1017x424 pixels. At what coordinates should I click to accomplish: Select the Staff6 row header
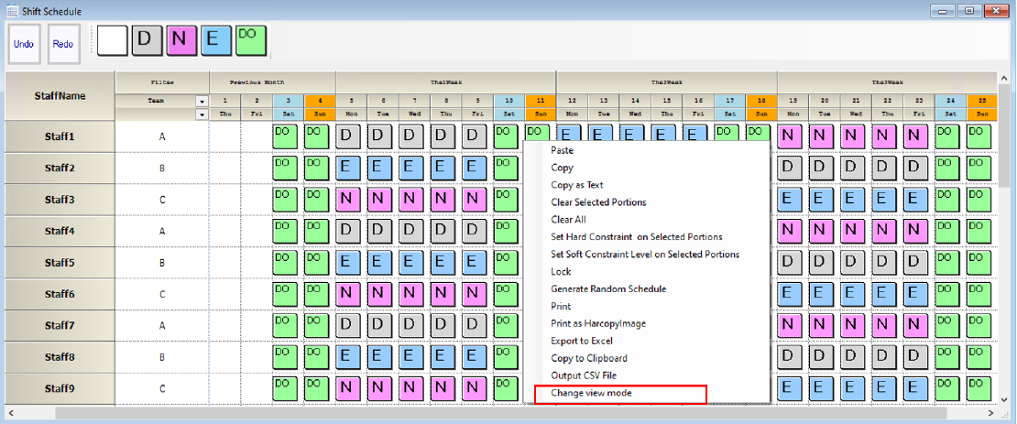(x=60, y=294)
